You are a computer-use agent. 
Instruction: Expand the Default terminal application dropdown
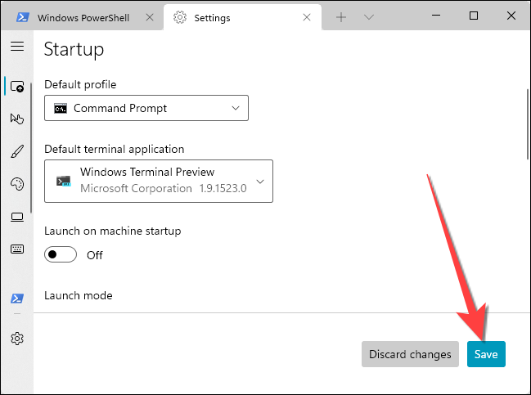coord(158,181)
